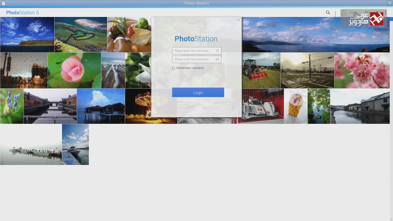Open the food dish with broccoli photo
The height and width of the screenshot is (221, 393).
click(129, 35)
